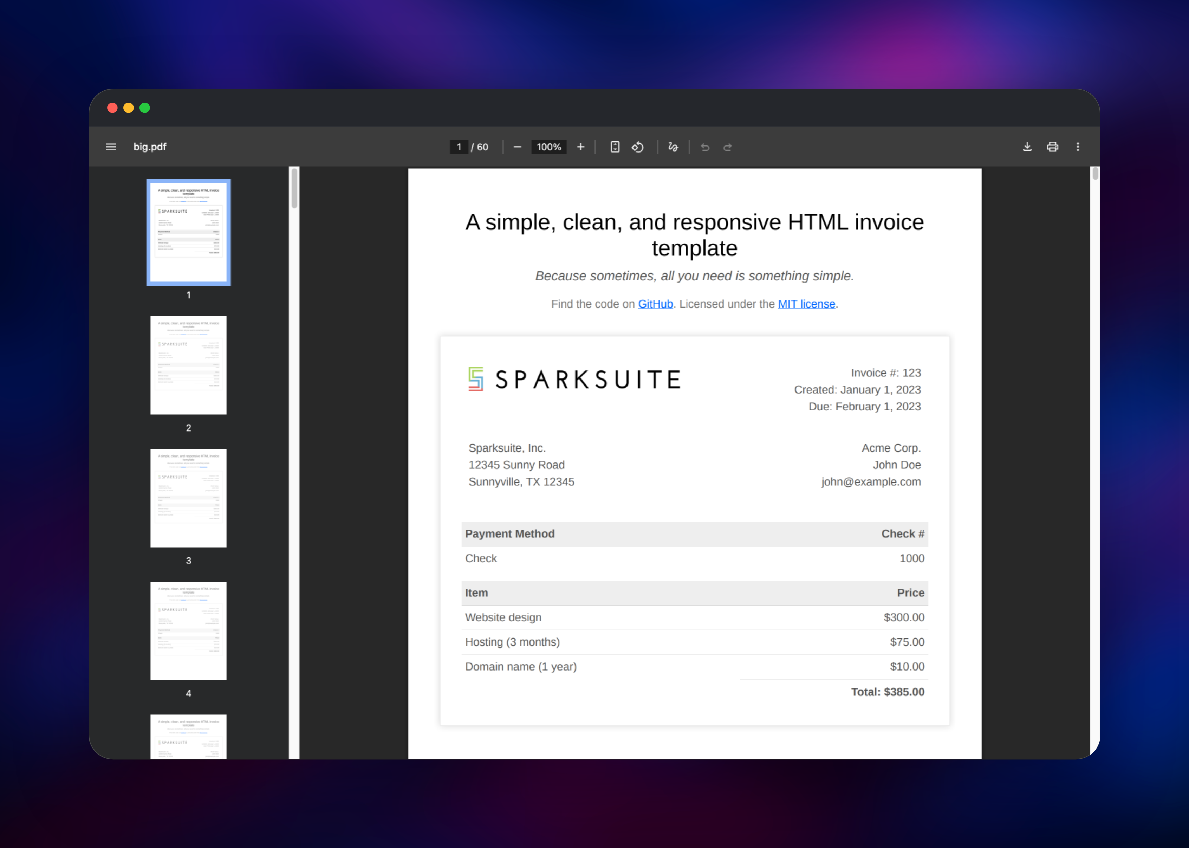Click 'Sunnyville, TX 12345' text

click(521, 481)
